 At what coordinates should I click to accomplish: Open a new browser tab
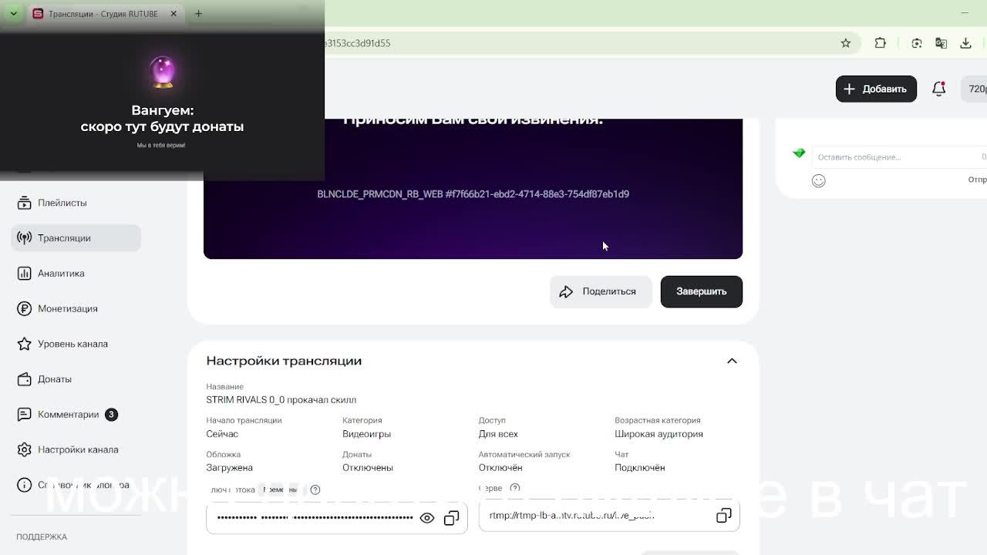tap(198, 14)
